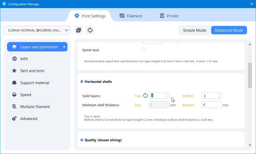Click the vertical scrollbar thumb
256x154 pixels.
250,76
